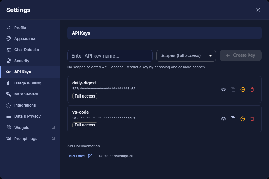Screen dimensions: 269x179
Task: Click the No scopes selected hint text
Action: [136, 67]
